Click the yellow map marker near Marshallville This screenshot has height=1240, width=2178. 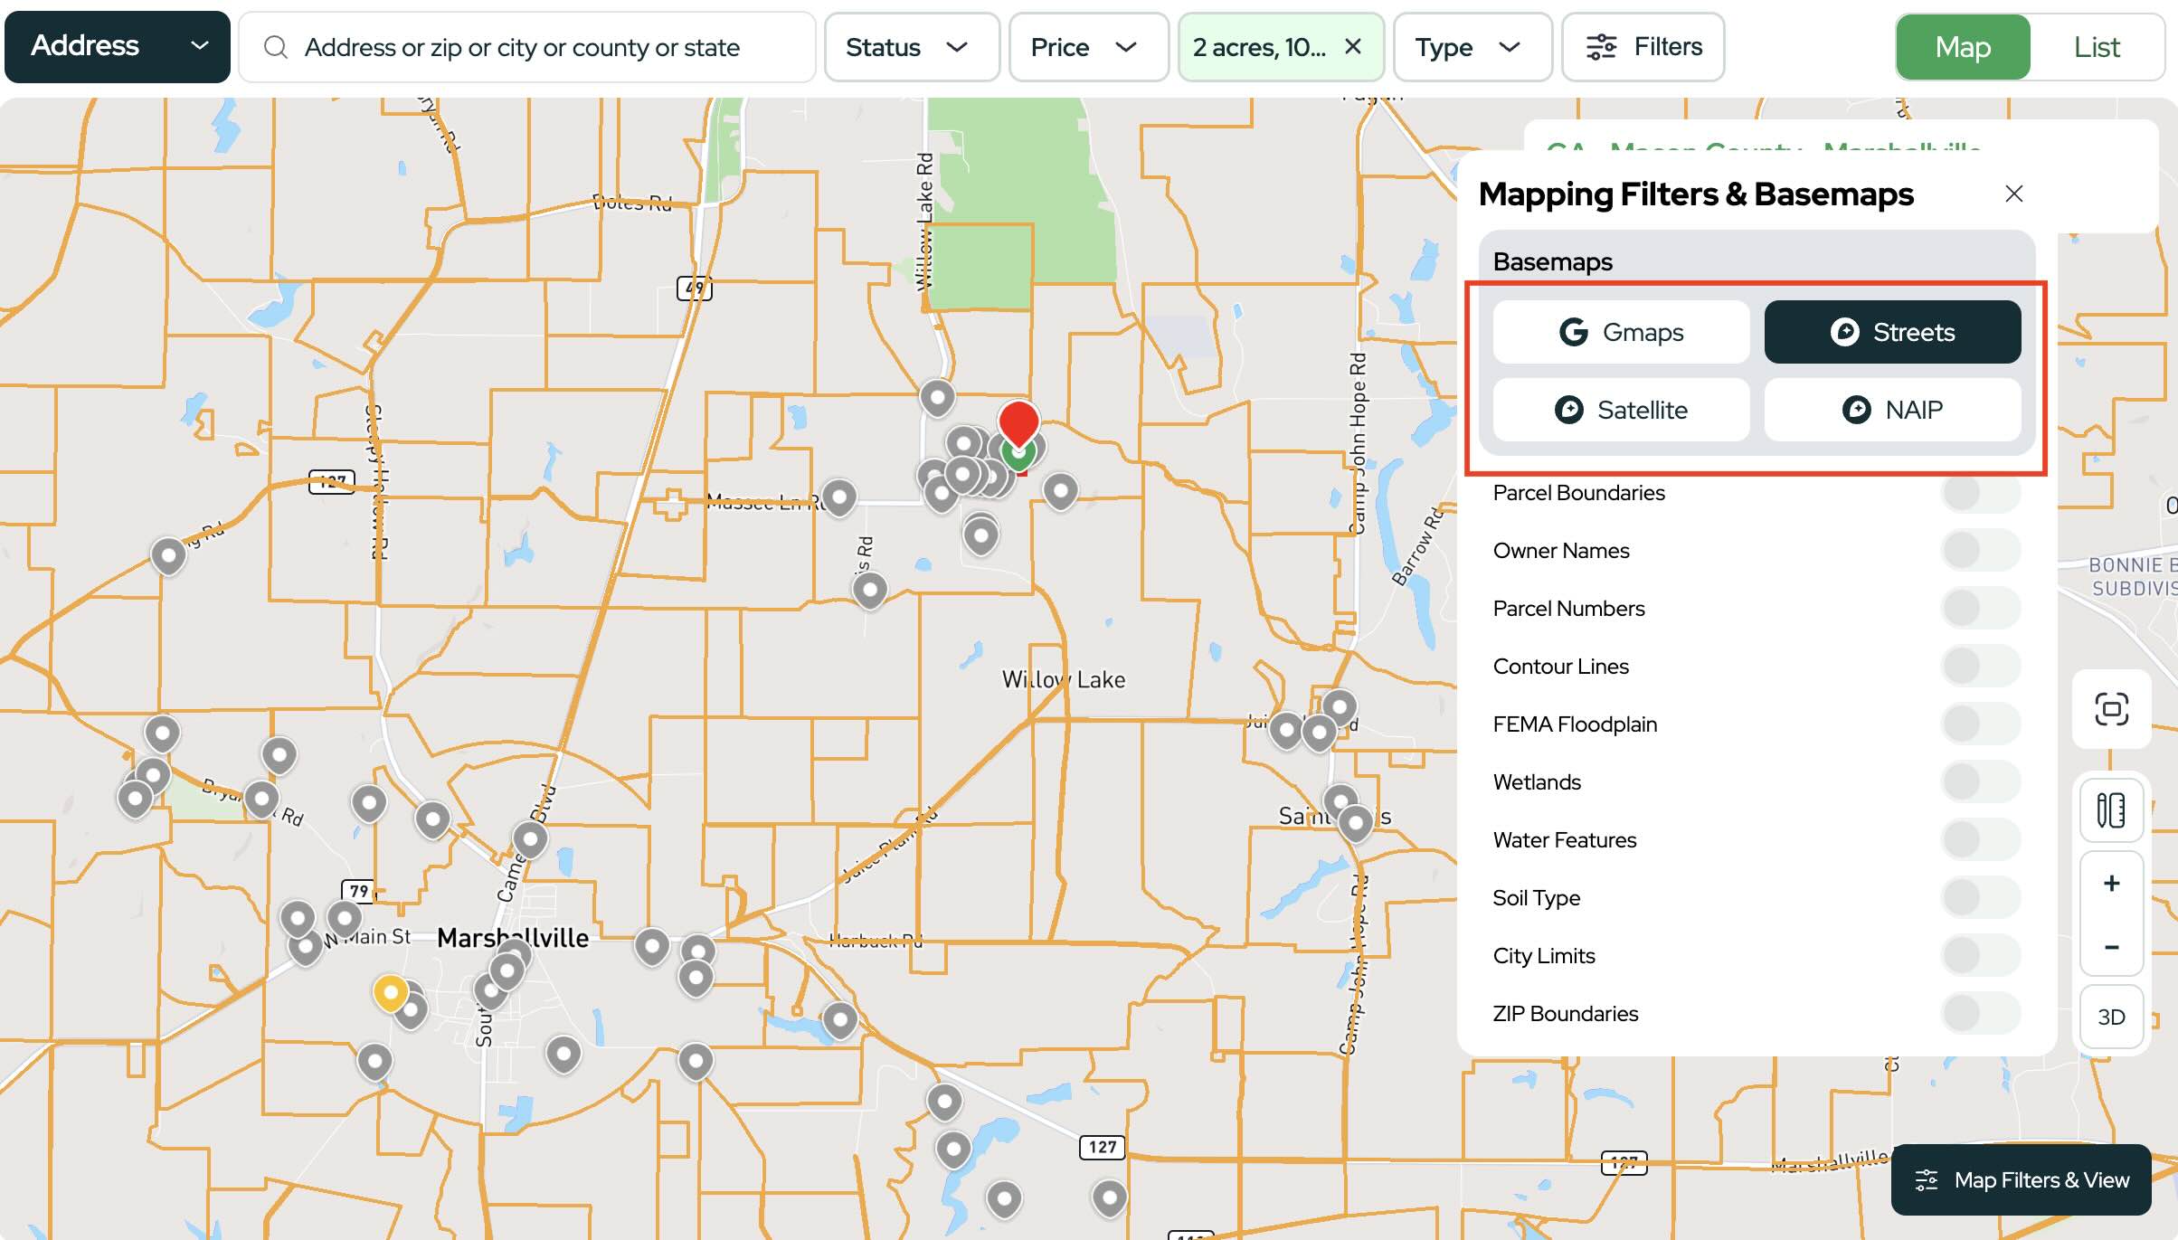pos(390,992)
